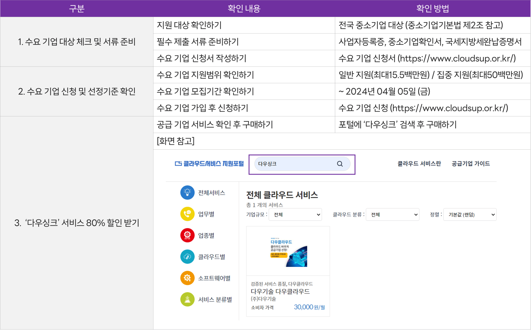Select the 업종별 sidebar label
The width and height of the screenshot is (531, 330).
pos(206,236)
